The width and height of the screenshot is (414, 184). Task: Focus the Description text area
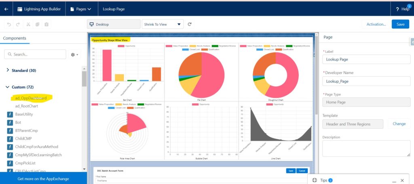366,148
